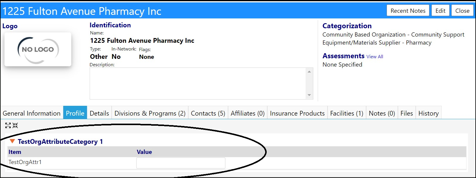476x178 pixels.
Task: Open the View All assessments link
Action: [x=375, y=56]
